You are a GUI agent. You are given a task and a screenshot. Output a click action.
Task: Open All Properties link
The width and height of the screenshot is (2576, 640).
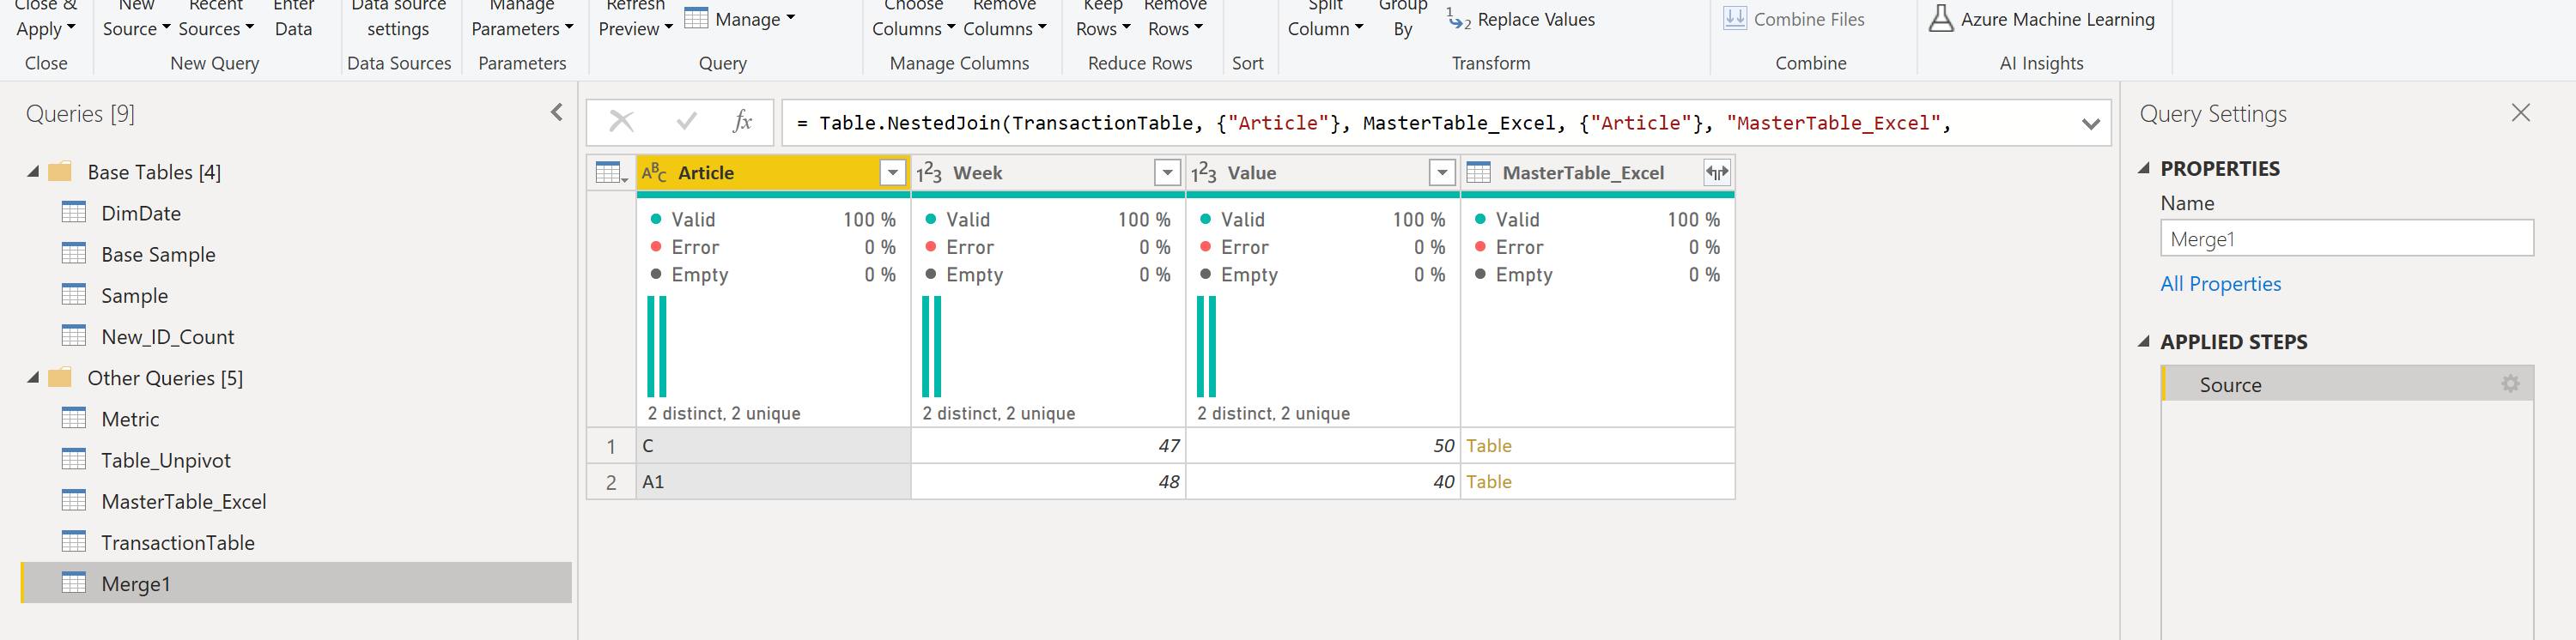click(2220, 284)
